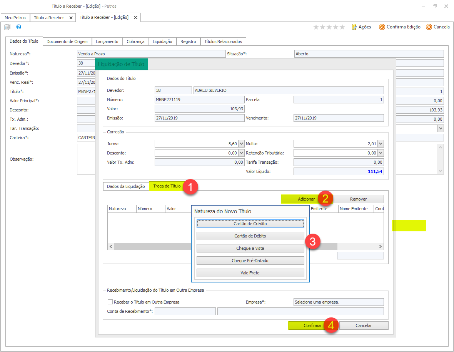The height and width of the screenshot is (352, 454).
Task: Click the Valor Tx. Adm field
Action: 200,162
